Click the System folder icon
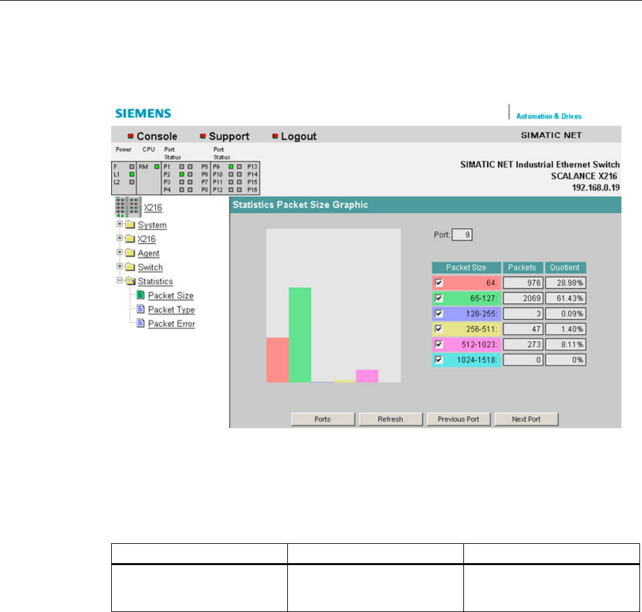 130,224
